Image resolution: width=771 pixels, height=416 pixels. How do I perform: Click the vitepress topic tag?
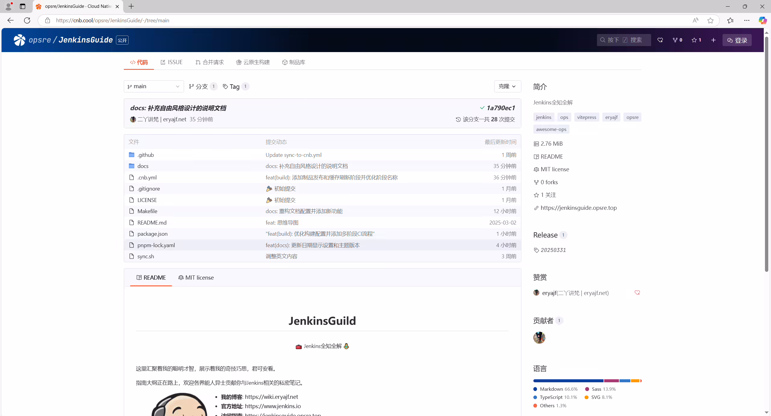pyautogui.click(x=586, y=117)
